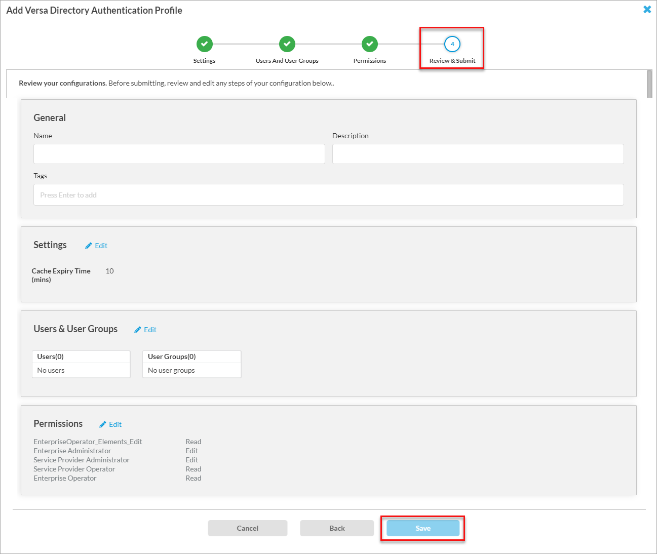Screen dimensions: 657x554
Task: Close the Add Versa Directory dialog
Action: click(647, 10)
